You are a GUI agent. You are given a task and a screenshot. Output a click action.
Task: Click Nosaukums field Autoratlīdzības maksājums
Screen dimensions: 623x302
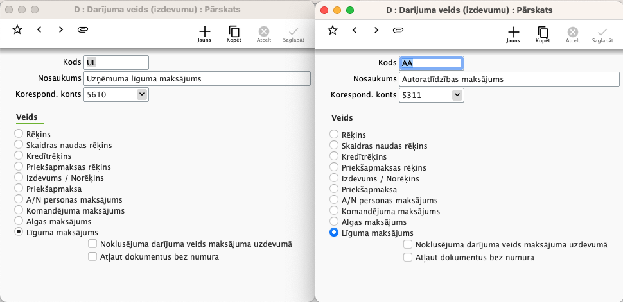click(x=509, y=80)
